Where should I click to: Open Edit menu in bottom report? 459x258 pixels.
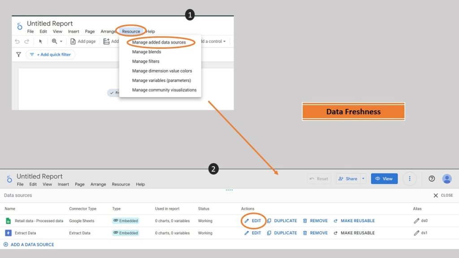point(33,184)
